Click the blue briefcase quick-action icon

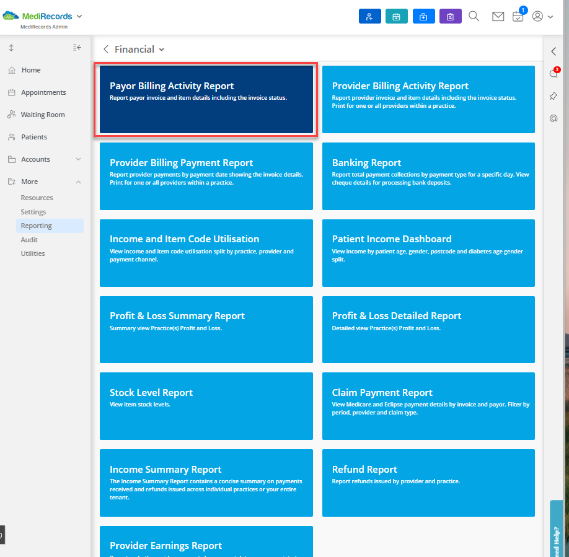(x=424, y=16)
